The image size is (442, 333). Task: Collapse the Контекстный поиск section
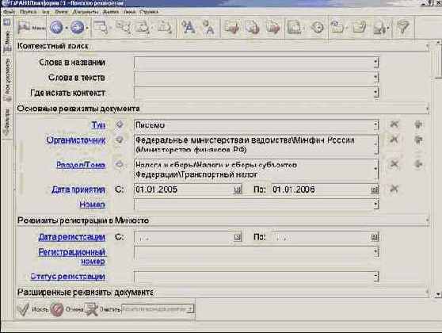[x=427, y=46]
